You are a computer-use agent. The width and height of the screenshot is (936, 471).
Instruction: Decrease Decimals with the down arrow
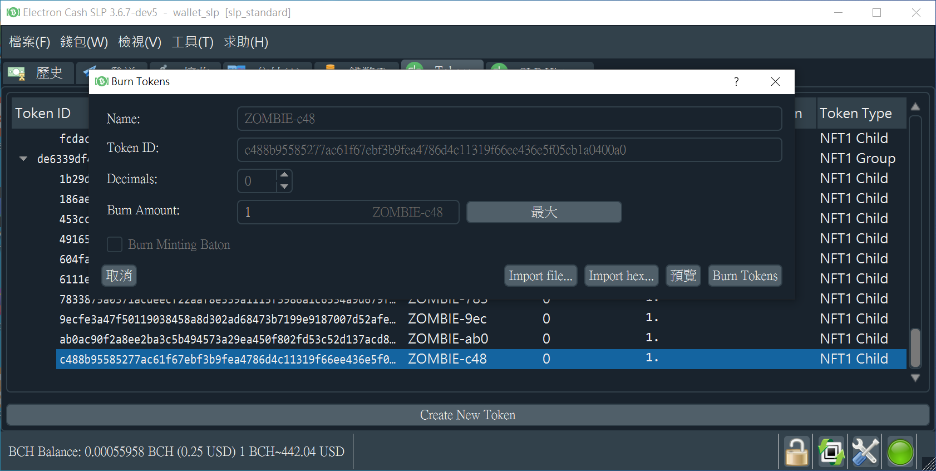[284, 187]
